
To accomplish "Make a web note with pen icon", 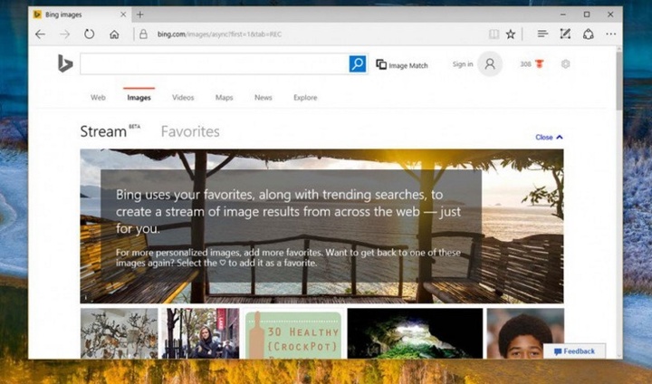I will [x=565, y=34].
